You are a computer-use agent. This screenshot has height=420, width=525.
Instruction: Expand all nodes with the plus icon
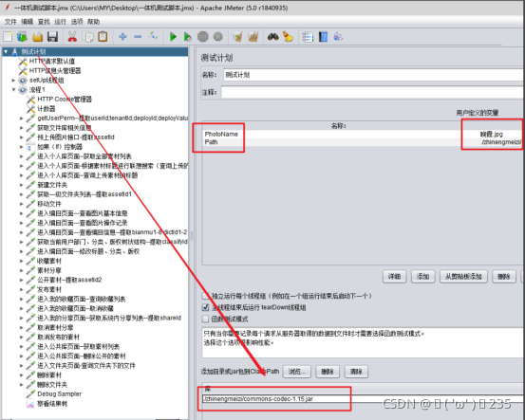pos(122,36)
